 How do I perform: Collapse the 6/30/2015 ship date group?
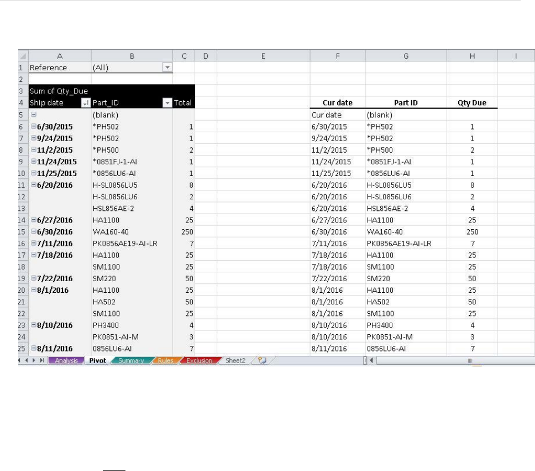click(x=33, y=126)
